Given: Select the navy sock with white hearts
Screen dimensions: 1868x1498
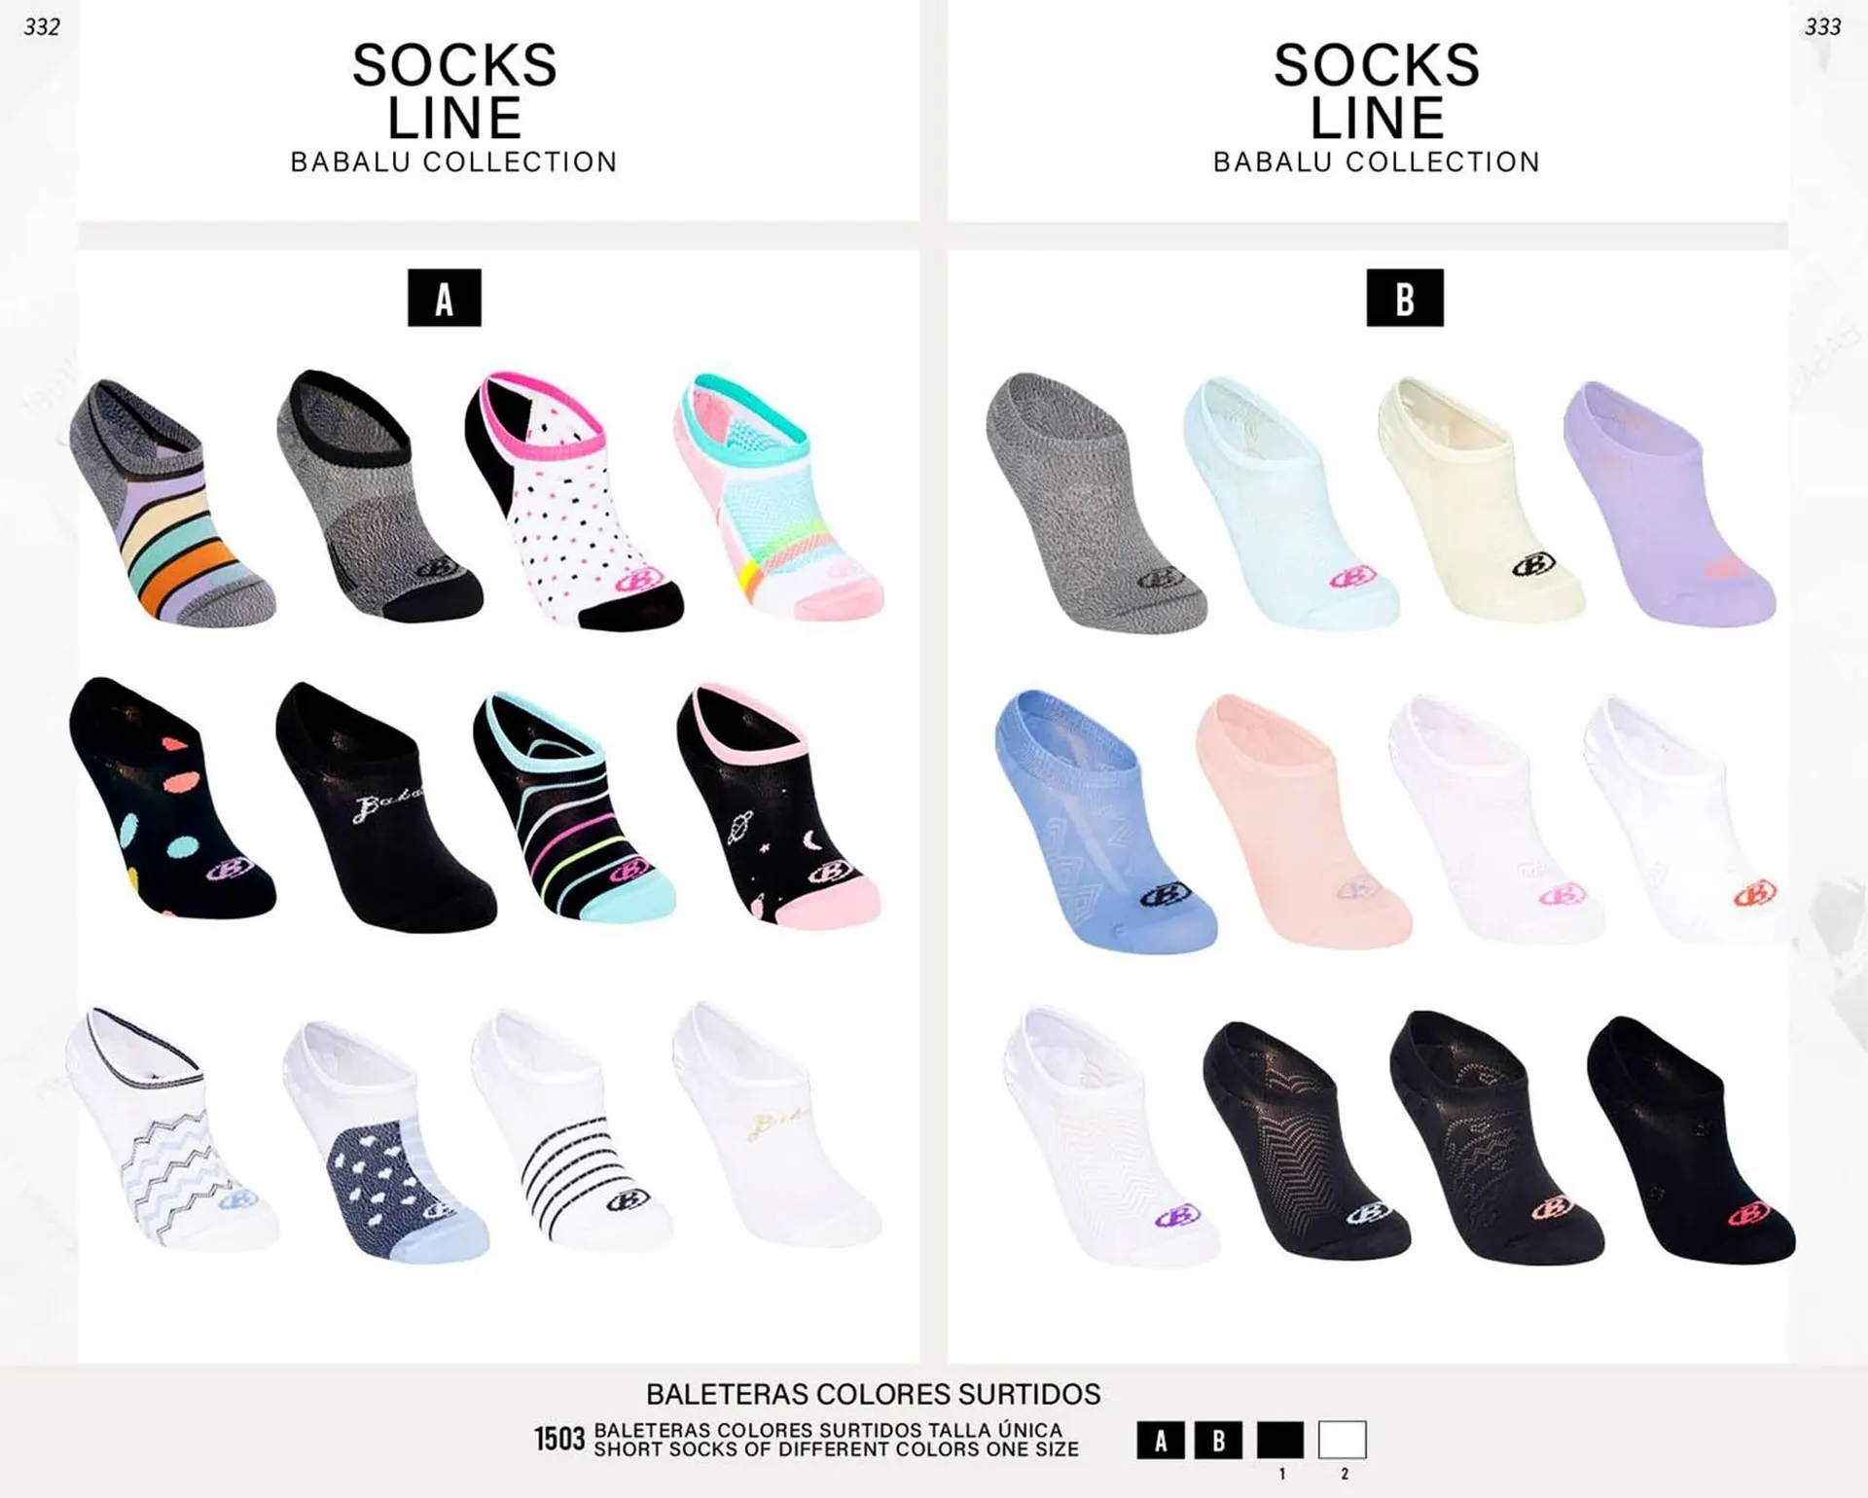Looking at the screenshot, I should [x=385, y=1141].
